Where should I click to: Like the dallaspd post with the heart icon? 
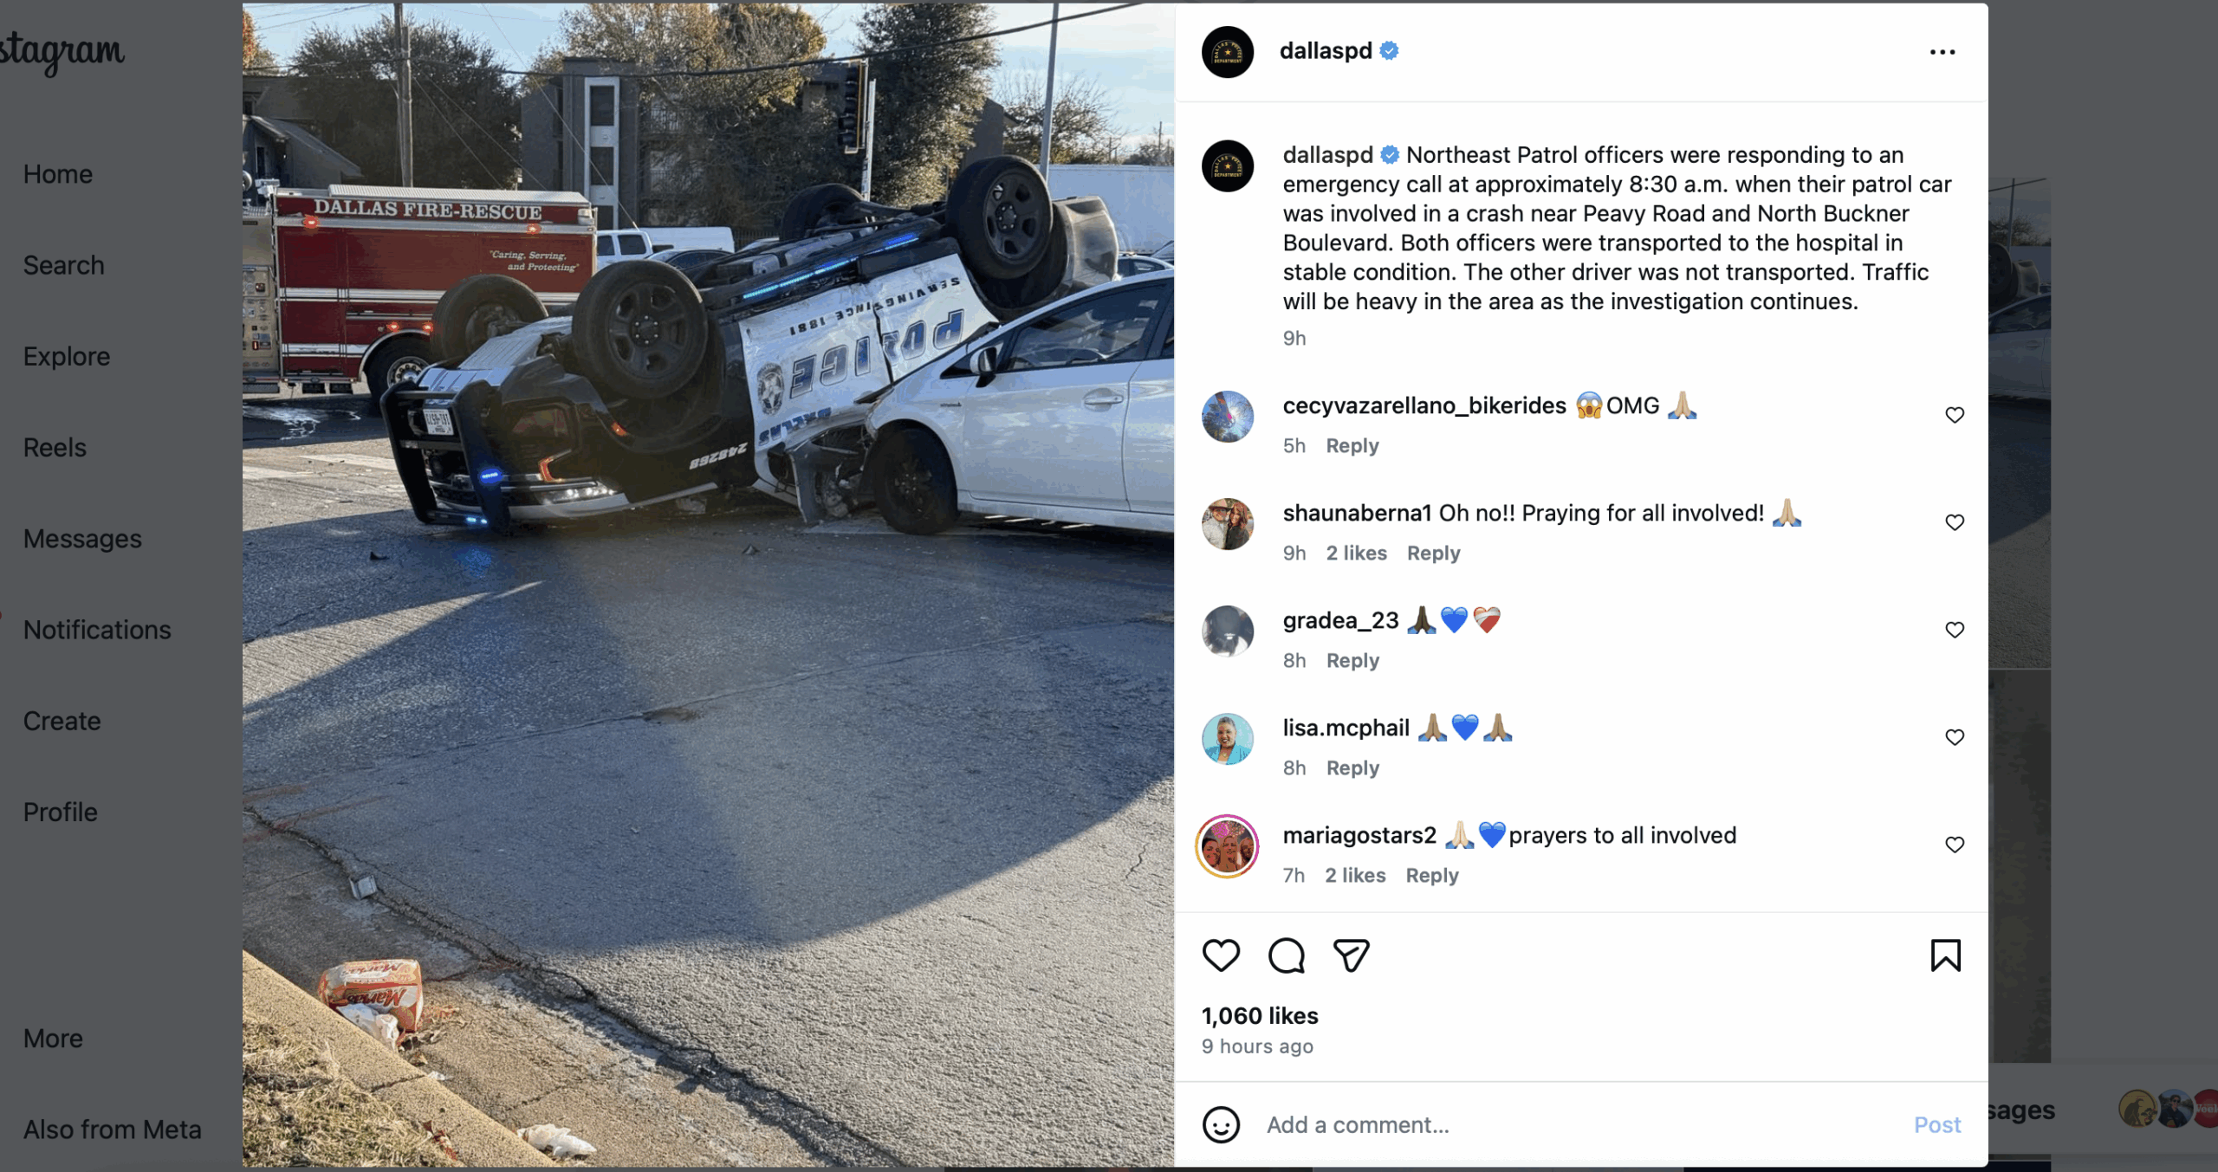pyautogui.click(x=1221, y=955)
